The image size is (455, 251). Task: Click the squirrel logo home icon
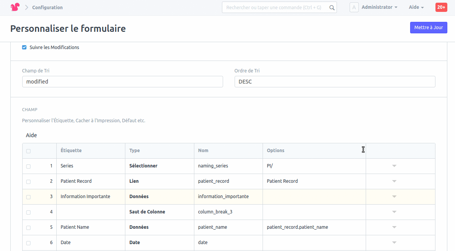[15, 7]
